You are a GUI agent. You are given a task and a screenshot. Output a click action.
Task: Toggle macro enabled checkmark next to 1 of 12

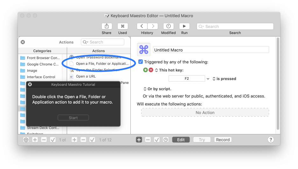(92, 140)
